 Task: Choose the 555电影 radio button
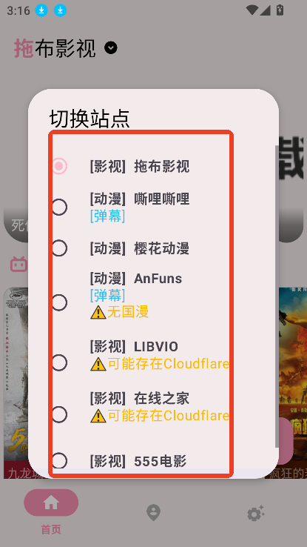click(59, 461)
